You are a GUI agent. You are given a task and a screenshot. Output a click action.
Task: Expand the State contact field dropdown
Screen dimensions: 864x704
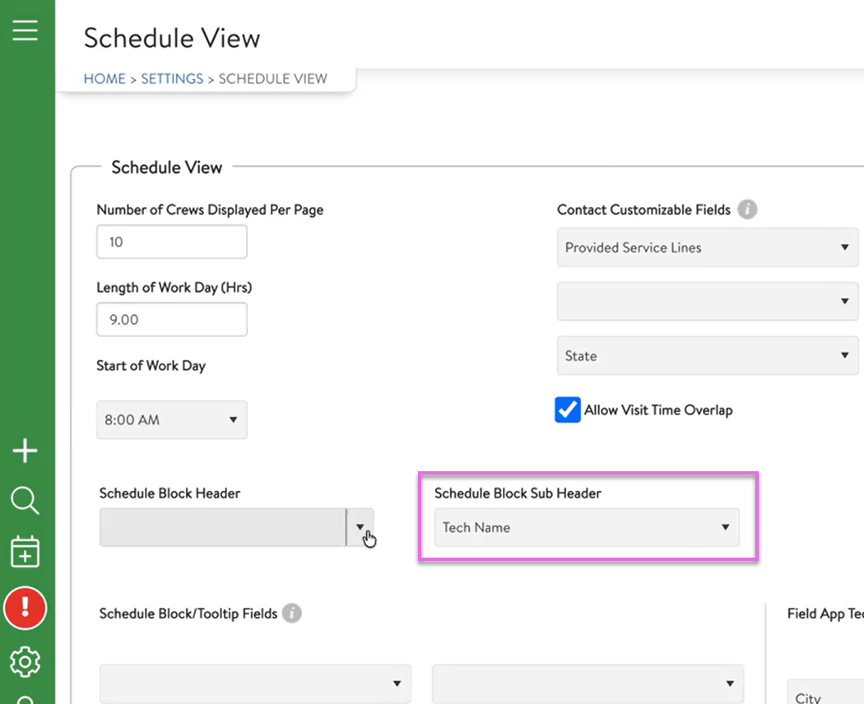(707, 356)
